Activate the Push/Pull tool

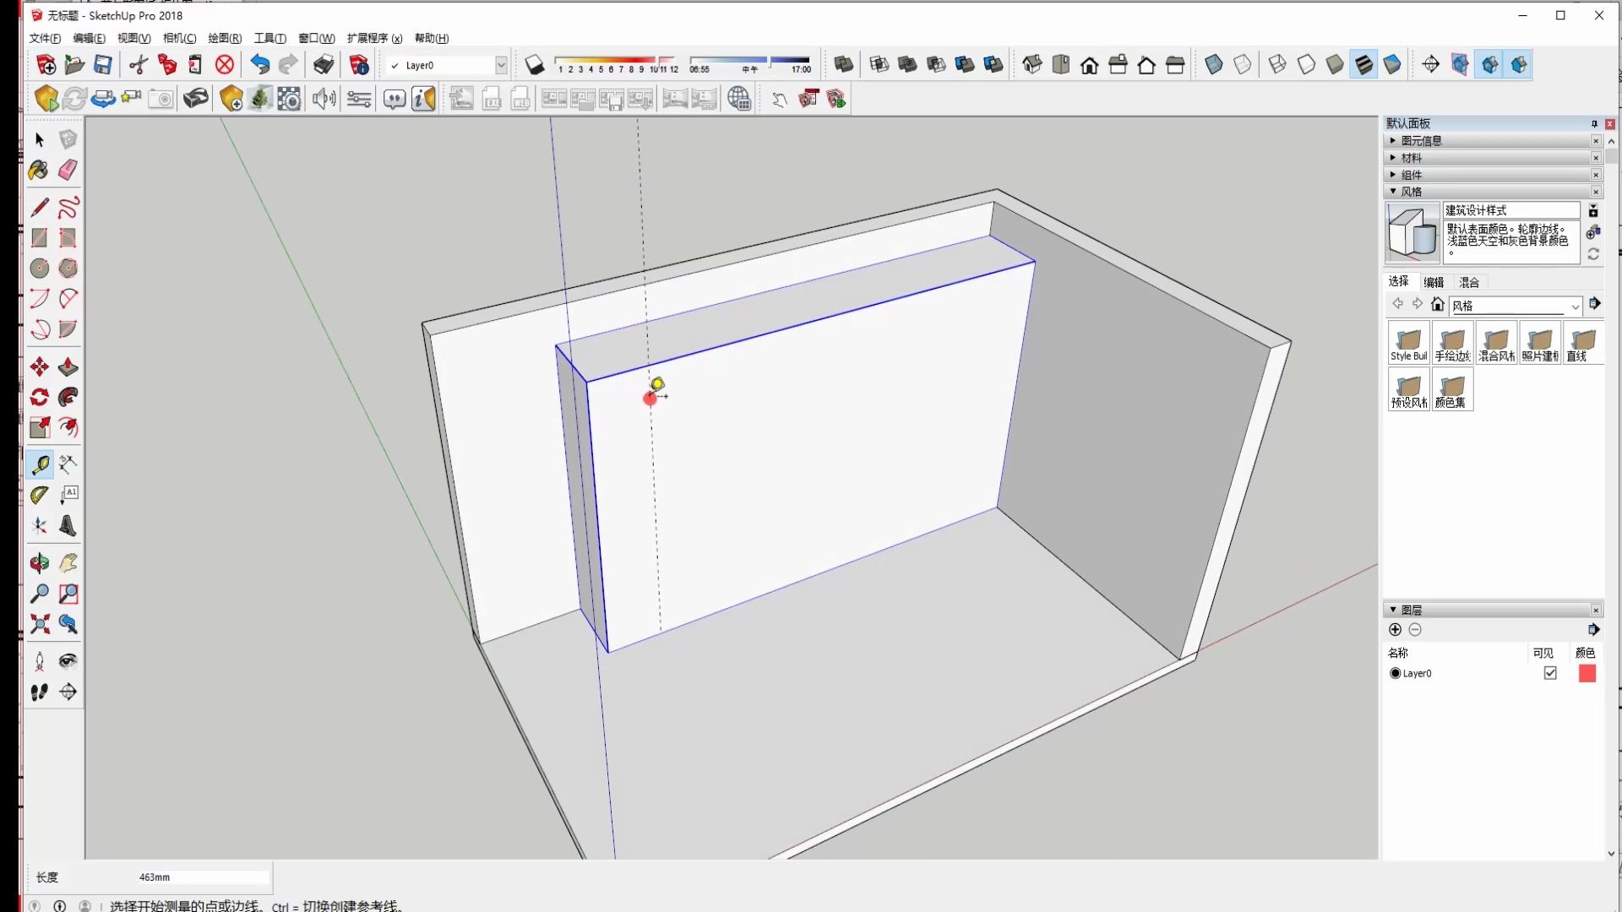tap(68, 366)
